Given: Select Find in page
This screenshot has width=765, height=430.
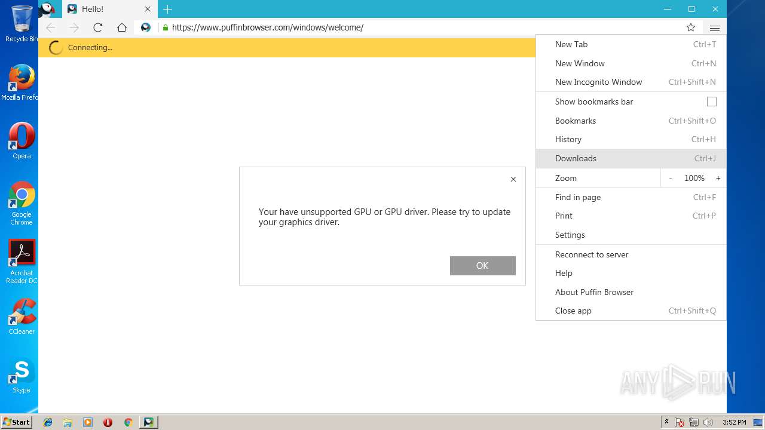Looking at the screenshot, I should point(631,197).
